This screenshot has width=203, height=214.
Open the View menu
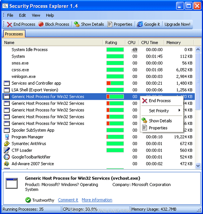36,15
